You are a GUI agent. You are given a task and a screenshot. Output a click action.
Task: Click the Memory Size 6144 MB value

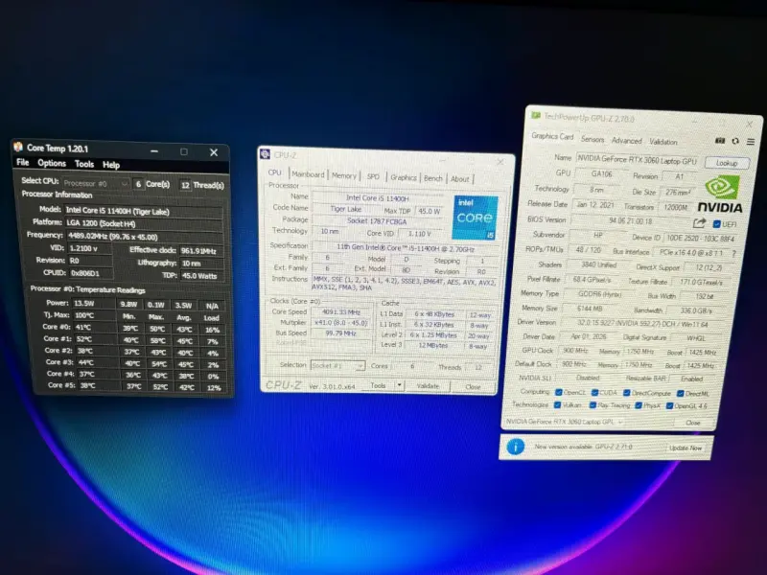coord(591,308)
